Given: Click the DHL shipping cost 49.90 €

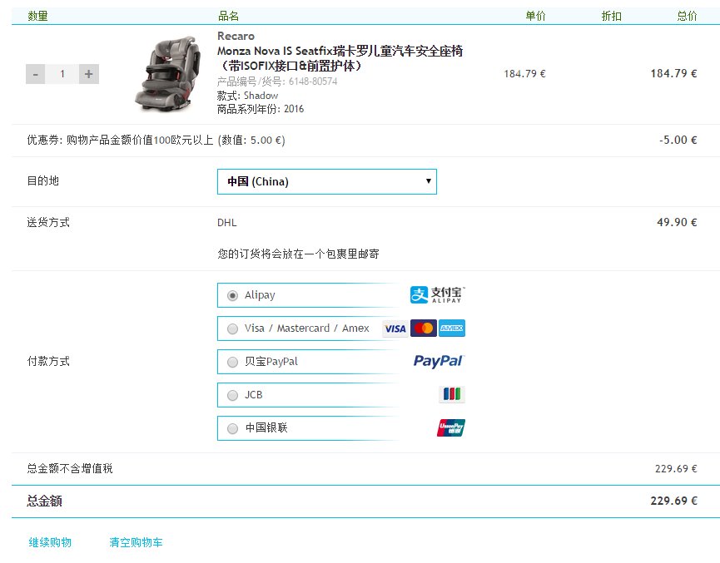Looking at the screenshot, I should coord(677,222).
